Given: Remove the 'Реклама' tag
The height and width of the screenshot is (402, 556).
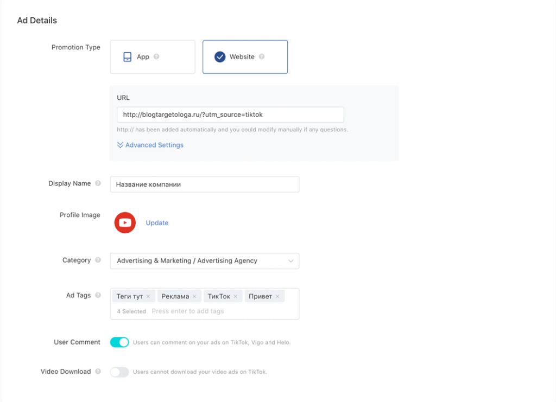Looking at the screenshot, I should [194, 297].
